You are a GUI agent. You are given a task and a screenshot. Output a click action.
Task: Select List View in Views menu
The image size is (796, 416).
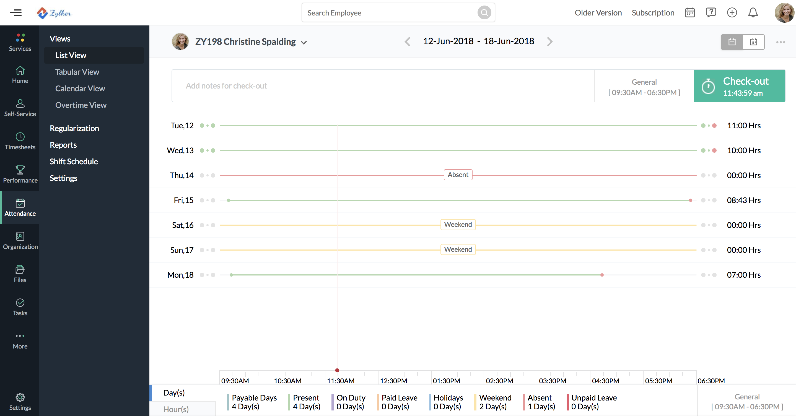coord(70,55)
